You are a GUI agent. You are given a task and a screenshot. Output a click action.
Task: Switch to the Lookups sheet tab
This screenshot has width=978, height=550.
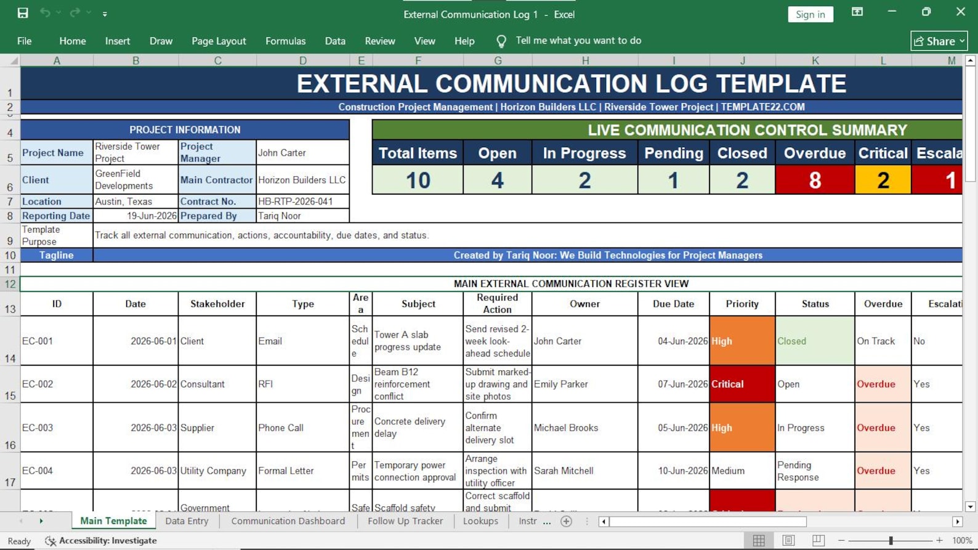480,521
